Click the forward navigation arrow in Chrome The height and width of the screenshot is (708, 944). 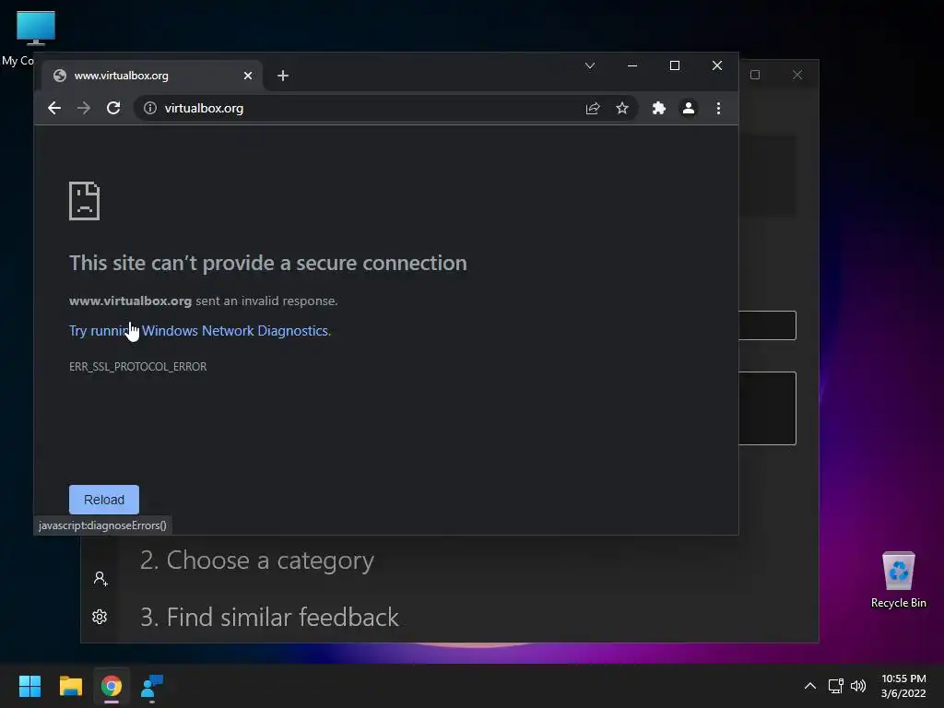(84, 109)
